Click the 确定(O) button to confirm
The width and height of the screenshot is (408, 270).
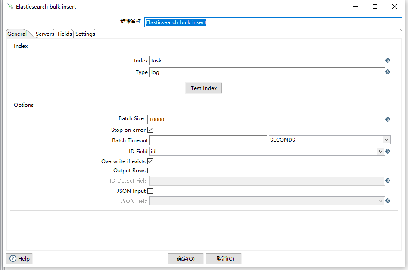pos(185,258)
